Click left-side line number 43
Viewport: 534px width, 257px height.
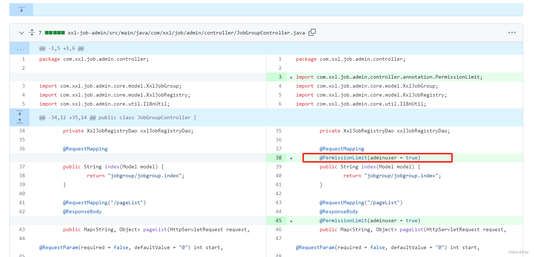22,229
